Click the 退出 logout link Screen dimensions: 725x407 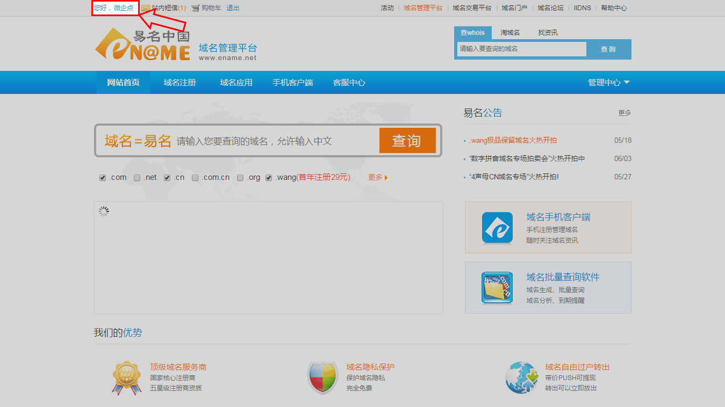click(233, 8)
